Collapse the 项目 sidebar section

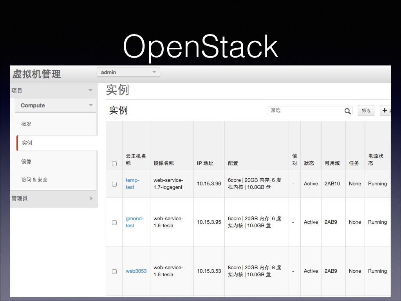pos(53,91)
